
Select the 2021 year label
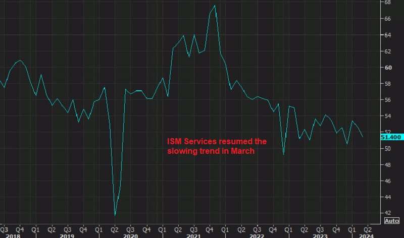point(194,235)
